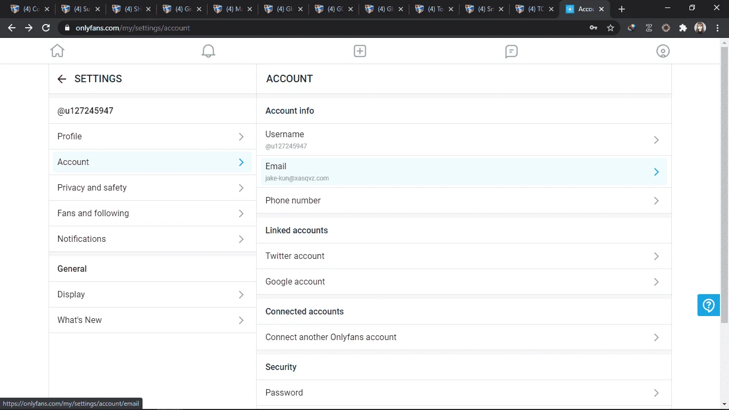Open Chrome three-dot menu

coord(718,28)
